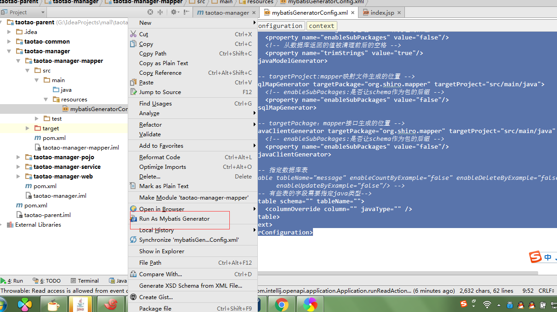Open the Terminal tool window button
This screenshot has height=312, width=557.
click(x=85, y=281)
